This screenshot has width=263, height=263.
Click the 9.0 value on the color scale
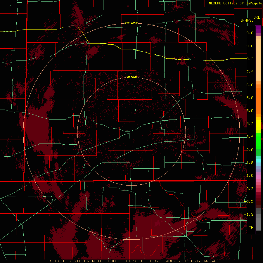pyautogui.click(x=250, y=46)
